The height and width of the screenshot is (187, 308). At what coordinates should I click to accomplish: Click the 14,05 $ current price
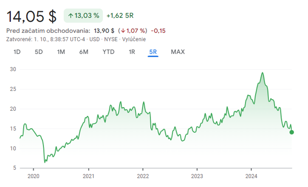click(31, 16)
